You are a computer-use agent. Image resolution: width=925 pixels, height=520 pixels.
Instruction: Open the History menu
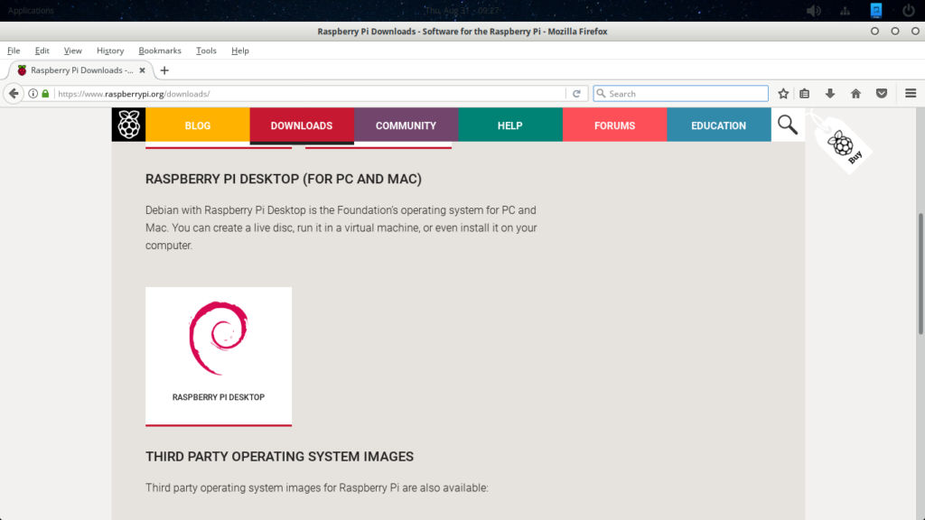click(x=110, y=51)
